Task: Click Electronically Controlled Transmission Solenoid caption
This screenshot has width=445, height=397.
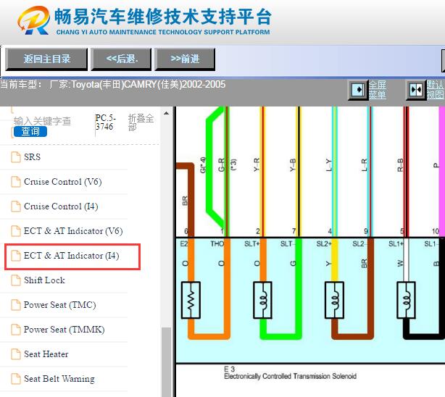Action: click(x=290, y=376)
